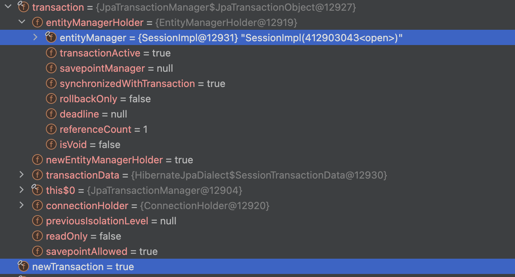Select the newEntityManagerHolder = true row

click(257, 160)
